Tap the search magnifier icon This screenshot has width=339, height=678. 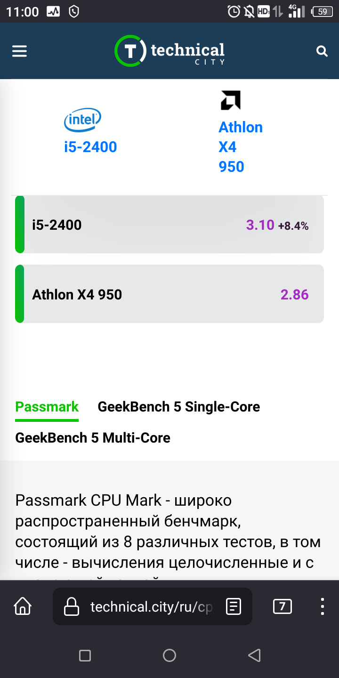point(322,51)
